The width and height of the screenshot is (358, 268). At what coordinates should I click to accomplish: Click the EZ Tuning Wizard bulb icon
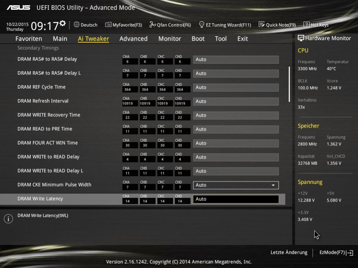202,24
